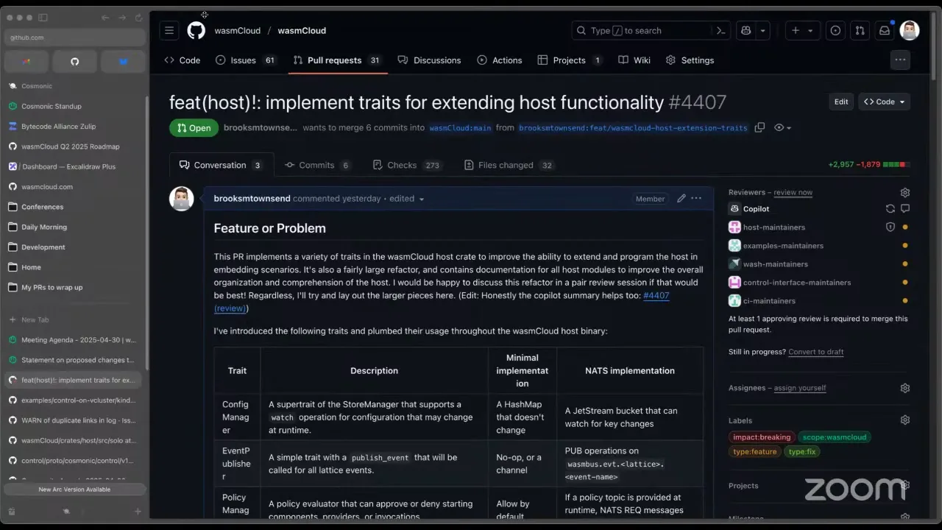The height and width of the screenshot is (530, 942).
Task: Open the pinned GitHub favorite tile
Action: pyautogui.click(x=74, y=61)
